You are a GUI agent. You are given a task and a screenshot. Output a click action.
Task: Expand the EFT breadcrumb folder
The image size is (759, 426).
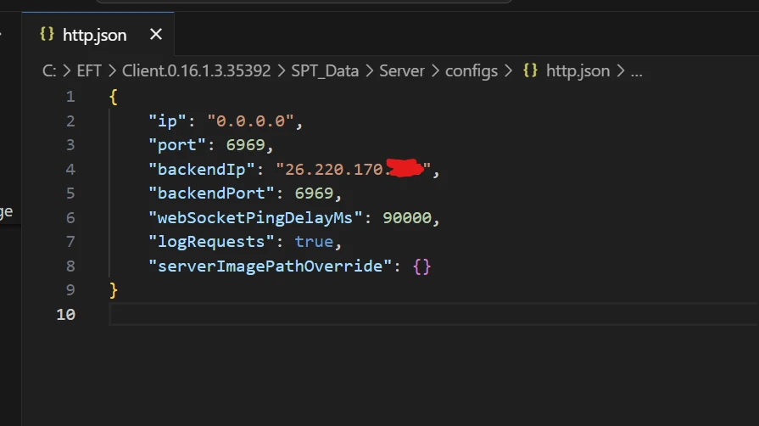89,70
